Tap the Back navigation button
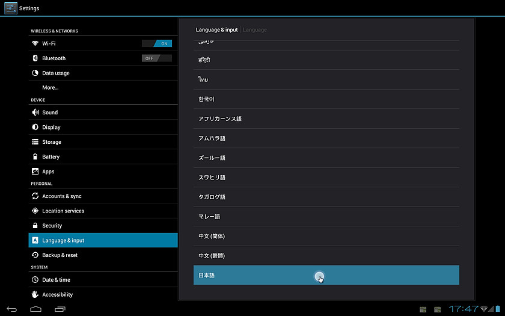 [x=11, y=309]
